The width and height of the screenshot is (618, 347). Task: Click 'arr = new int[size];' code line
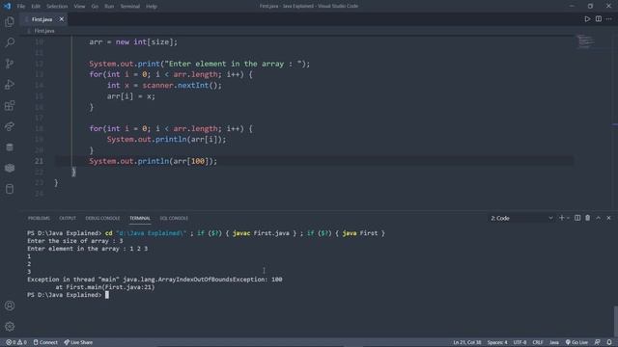[133, 41]
